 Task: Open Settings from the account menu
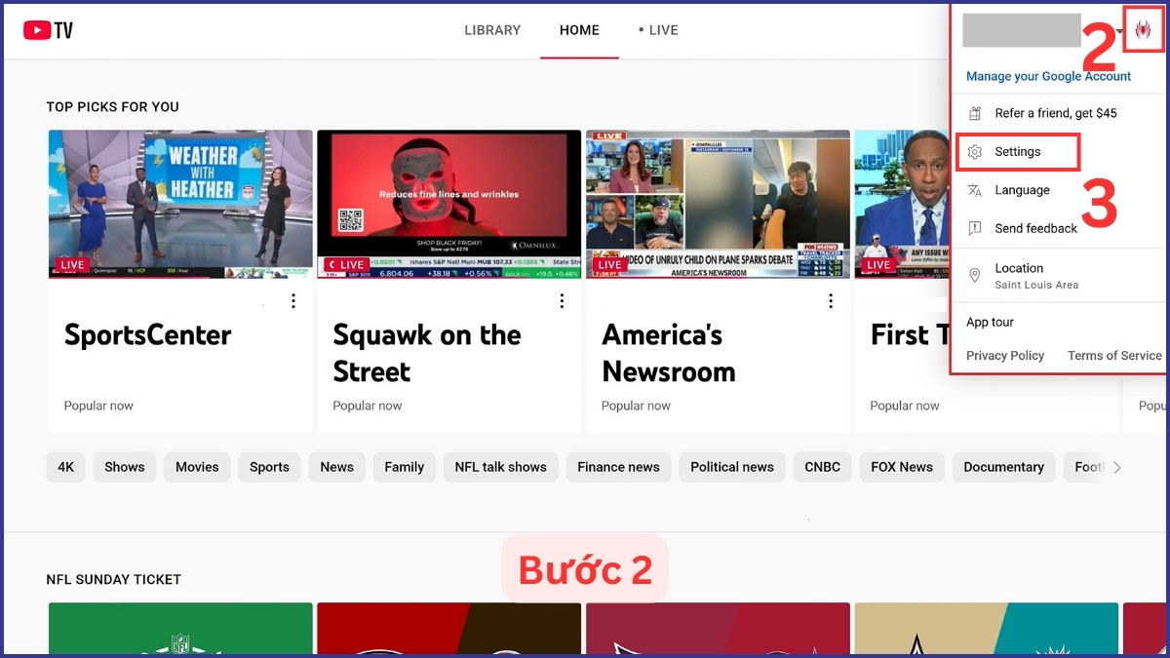pyautogui.click(x=1017, y=152)
